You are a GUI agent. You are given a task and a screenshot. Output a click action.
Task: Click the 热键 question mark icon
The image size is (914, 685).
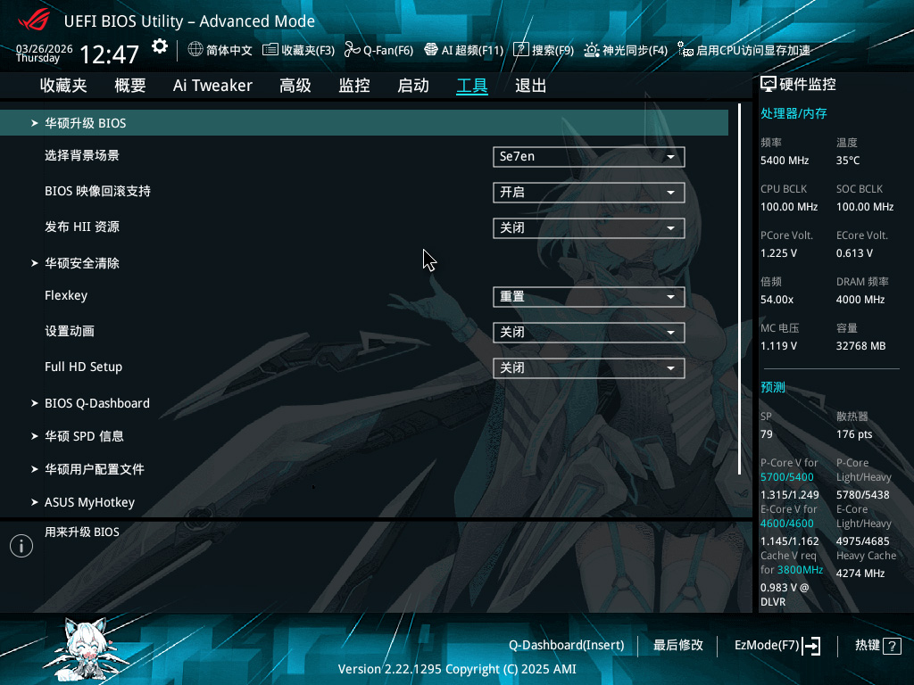891,646
